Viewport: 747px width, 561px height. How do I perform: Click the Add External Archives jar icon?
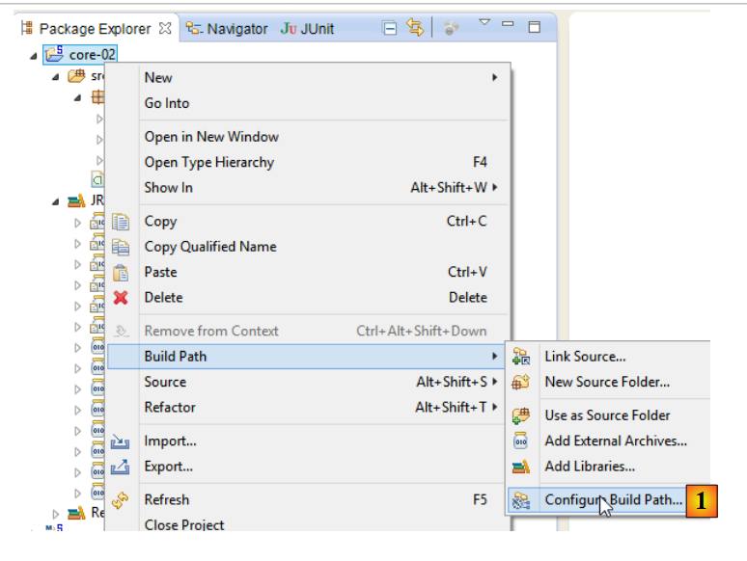521,441
